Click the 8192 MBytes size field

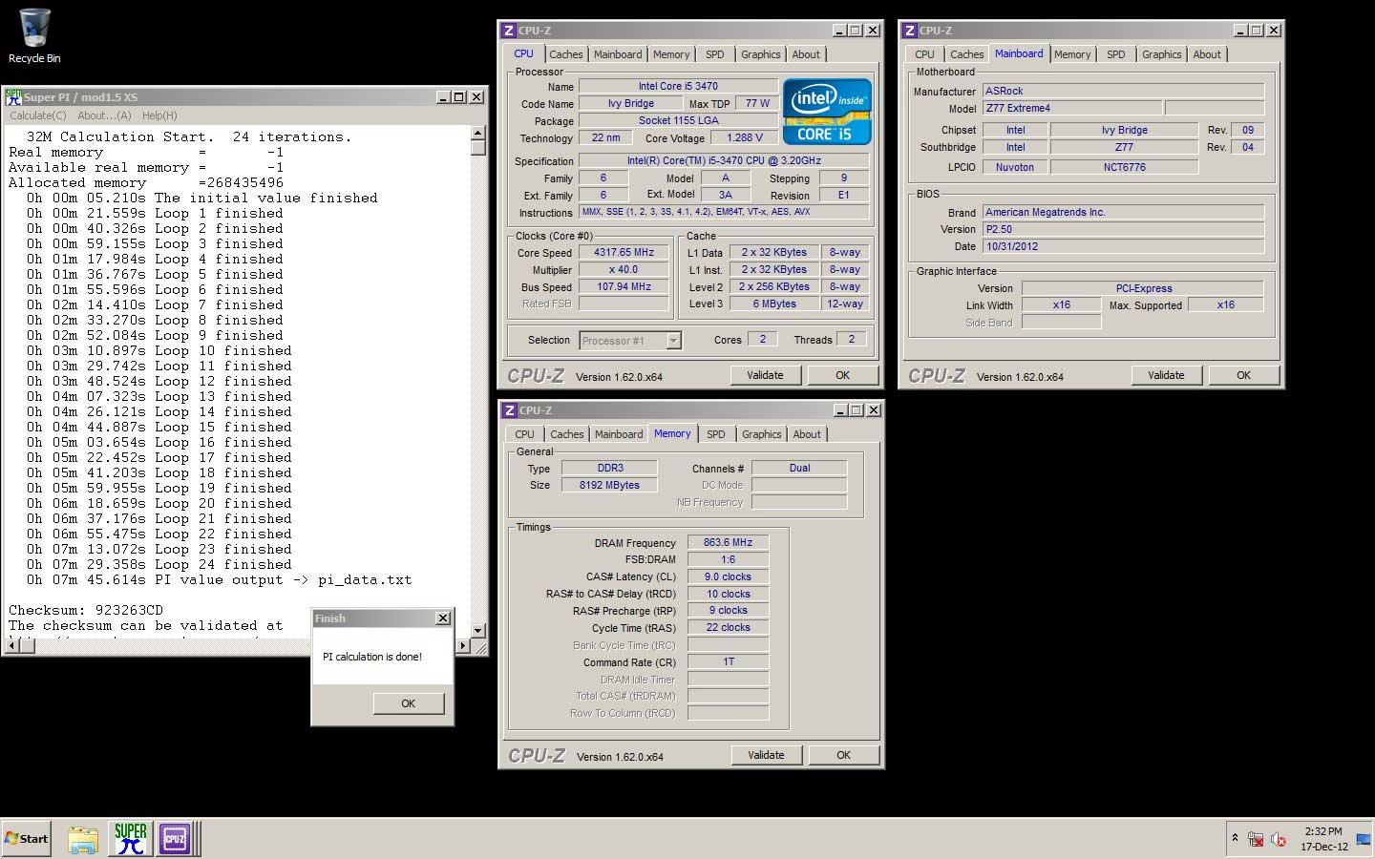(x=609, y=485)
